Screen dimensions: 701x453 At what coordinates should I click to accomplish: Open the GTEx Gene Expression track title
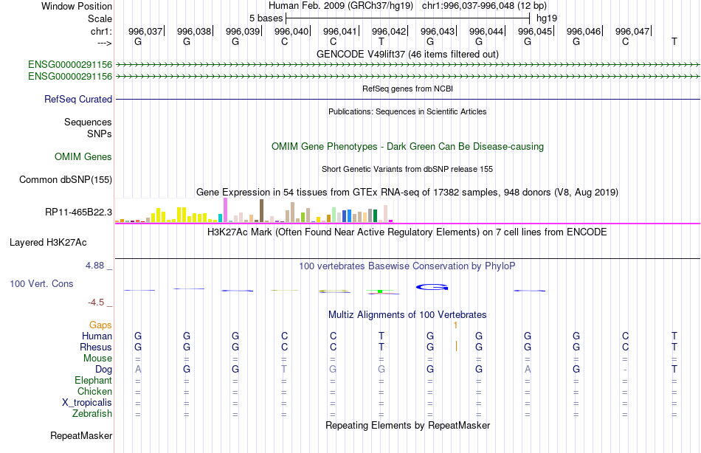pos(407,193)
